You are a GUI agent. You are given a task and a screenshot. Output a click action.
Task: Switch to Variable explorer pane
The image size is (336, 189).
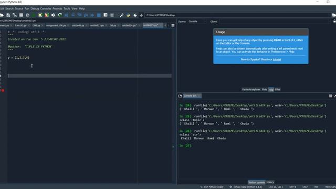[x=251, y=90]
